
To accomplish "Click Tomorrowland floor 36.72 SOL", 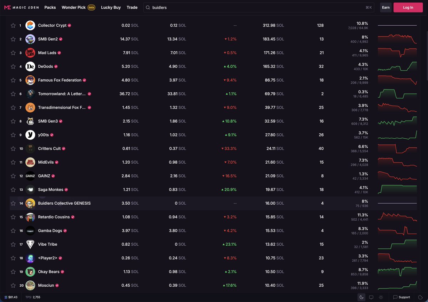I will point(129,94).
